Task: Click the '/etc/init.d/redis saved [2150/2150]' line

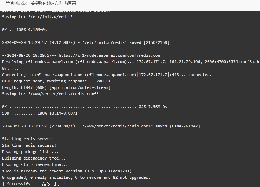Action: pos(86,42)
